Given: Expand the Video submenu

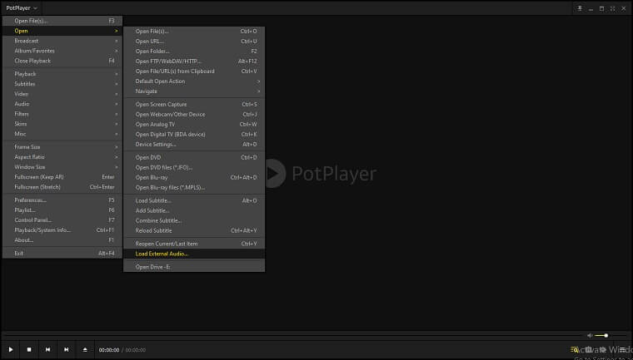Looking at the screenshot, I should [62, 94].
